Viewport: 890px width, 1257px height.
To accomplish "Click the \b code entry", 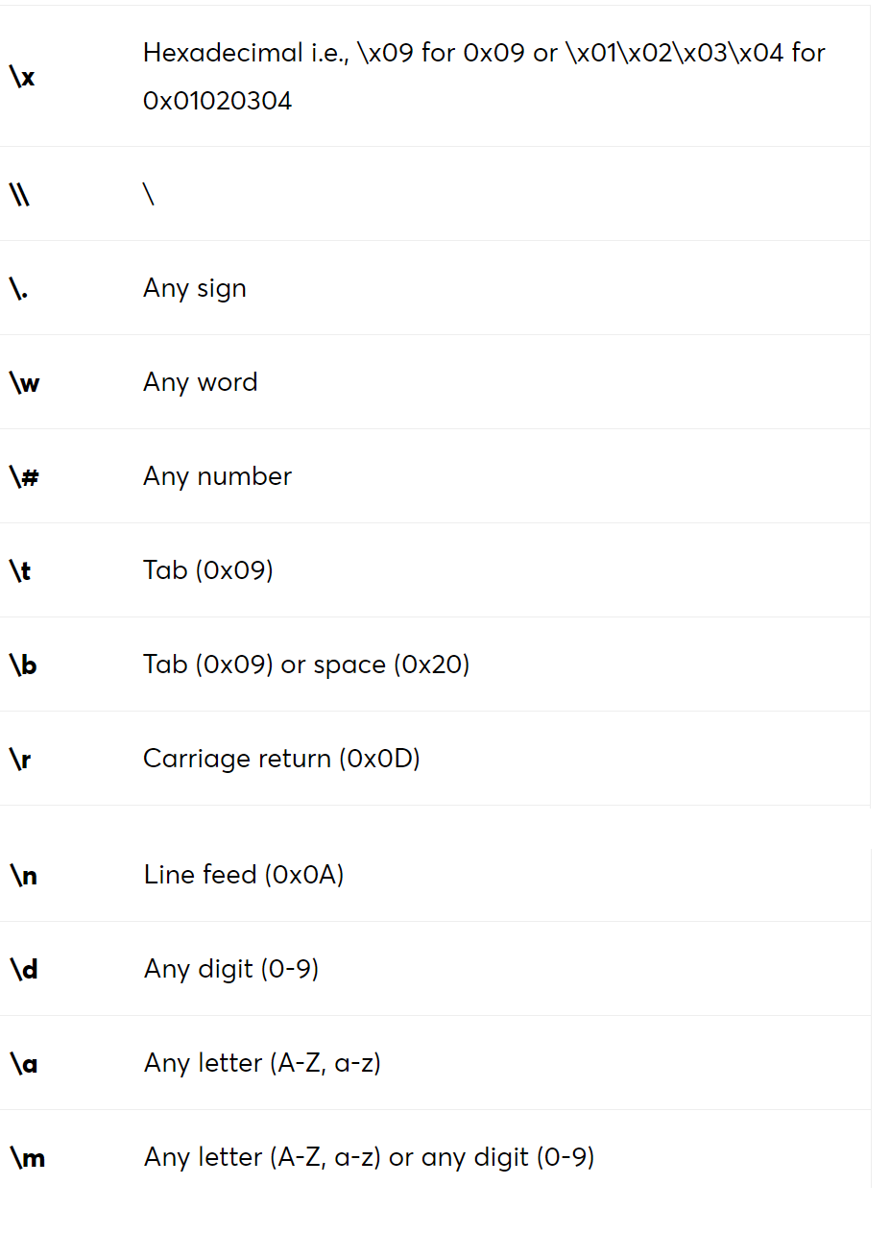I will point(23,665).
